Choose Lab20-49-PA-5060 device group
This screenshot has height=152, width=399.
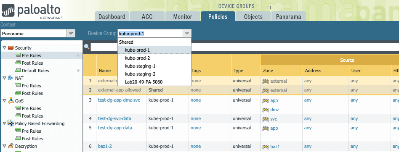point(154,82)
